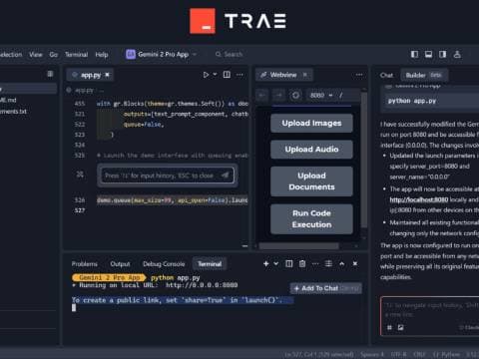Switch to the Chat tab
Viewport: 479px width, 359px height.
386,75
